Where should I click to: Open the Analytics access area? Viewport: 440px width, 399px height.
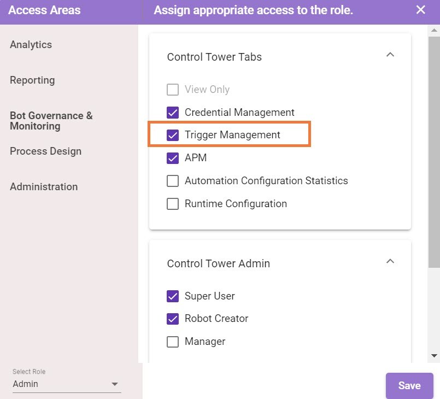click(31, 45)
